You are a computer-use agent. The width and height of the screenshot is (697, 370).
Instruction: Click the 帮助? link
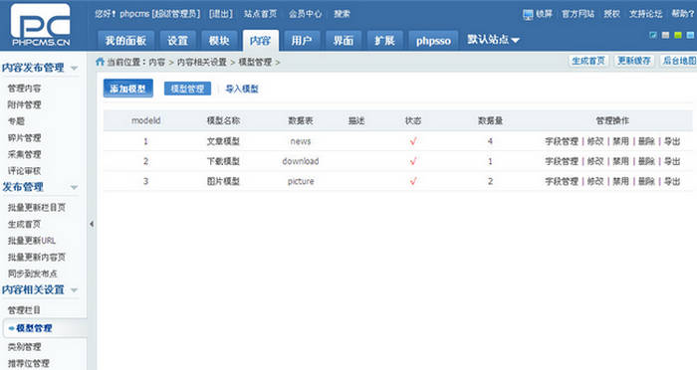683,14
